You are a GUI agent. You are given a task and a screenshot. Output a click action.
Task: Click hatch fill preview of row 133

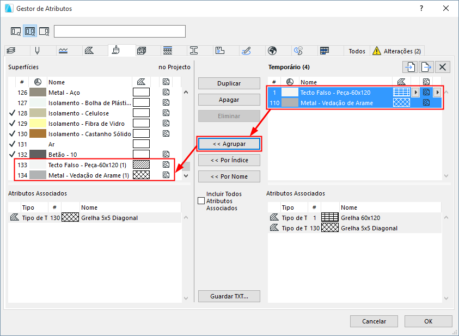(142, 164)
